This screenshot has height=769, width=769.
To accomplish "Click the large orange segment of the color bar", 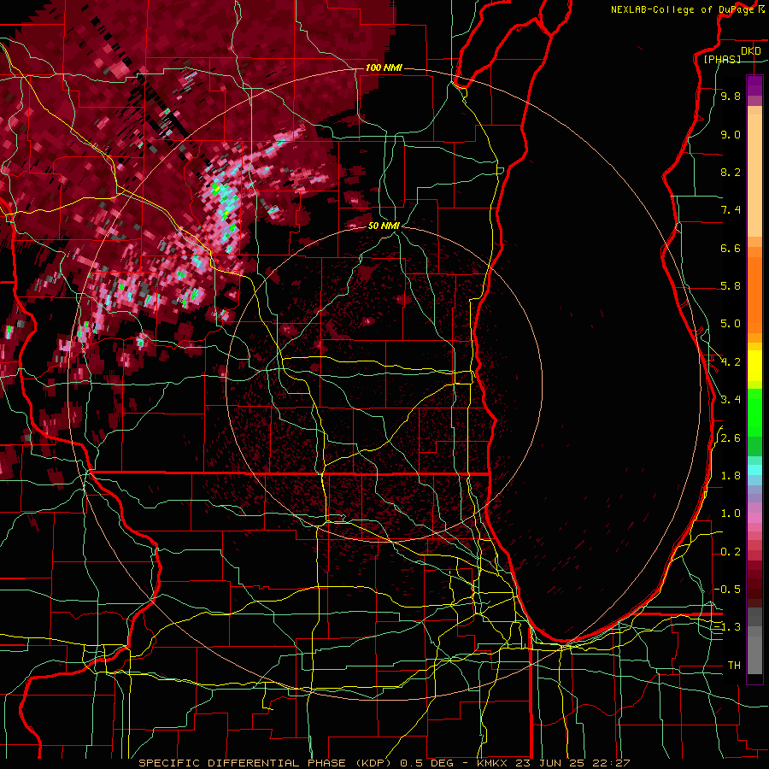I will tap(754, 296).
